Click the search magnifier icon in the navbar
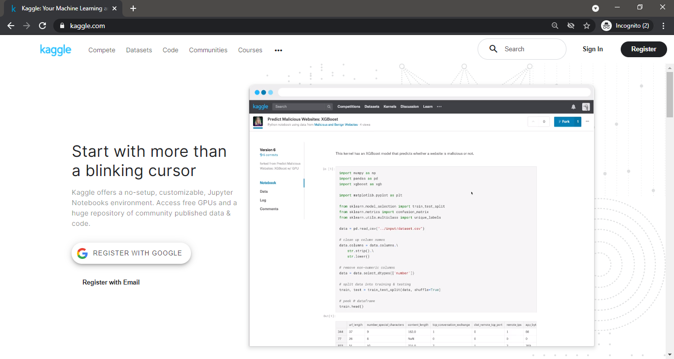 click(x=493, y=49)
